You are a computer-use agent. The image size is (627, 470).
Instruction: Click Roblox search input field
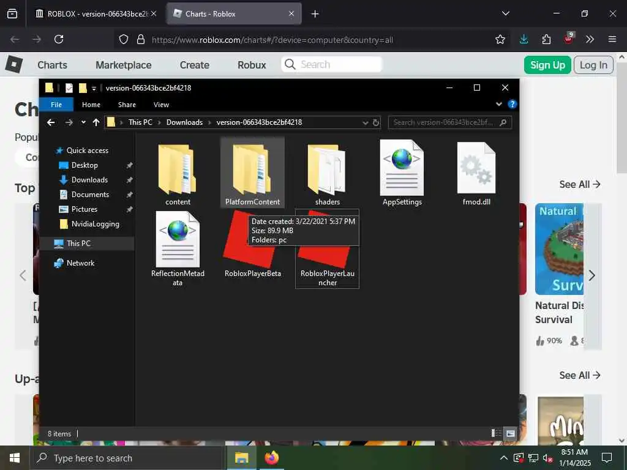332,64
